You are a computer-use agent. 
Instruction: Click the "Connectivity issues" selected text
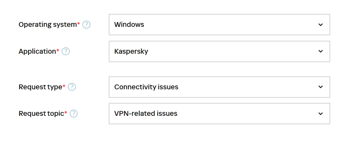click(146, 87)
